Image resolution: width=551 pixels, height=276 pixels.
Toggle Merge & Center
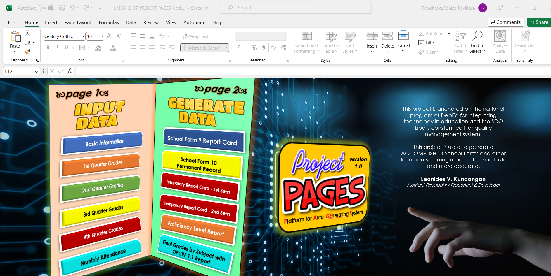click(x=202, y=48)
